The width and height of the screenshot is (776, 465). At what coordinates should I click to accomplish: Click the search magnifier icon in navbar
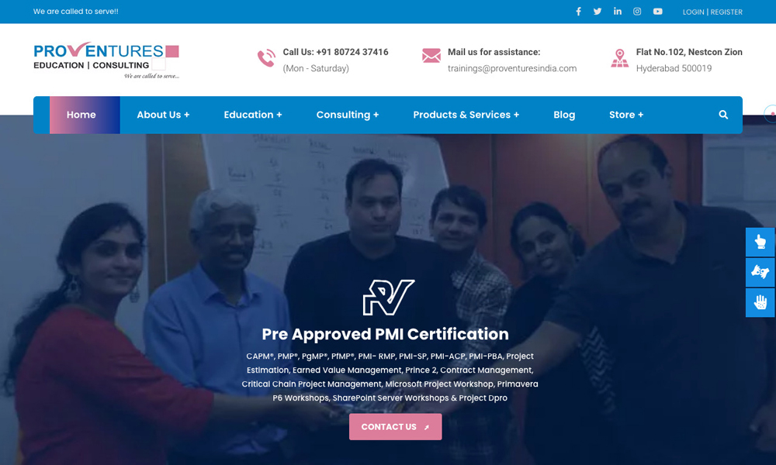723,115
